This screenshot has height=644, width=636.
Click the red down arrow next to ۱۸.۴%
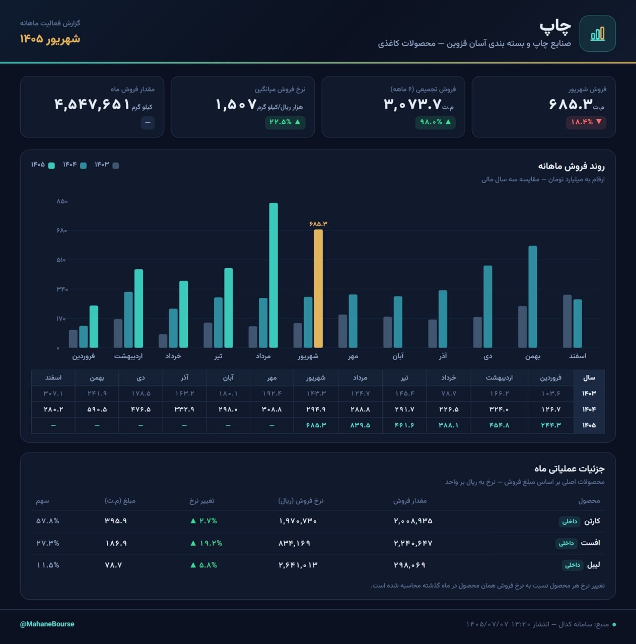[x=599, y=122]
